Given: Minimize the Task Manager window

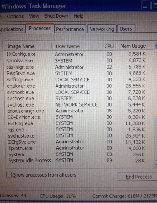Looking at the screenshot, I should coord(146,6).
